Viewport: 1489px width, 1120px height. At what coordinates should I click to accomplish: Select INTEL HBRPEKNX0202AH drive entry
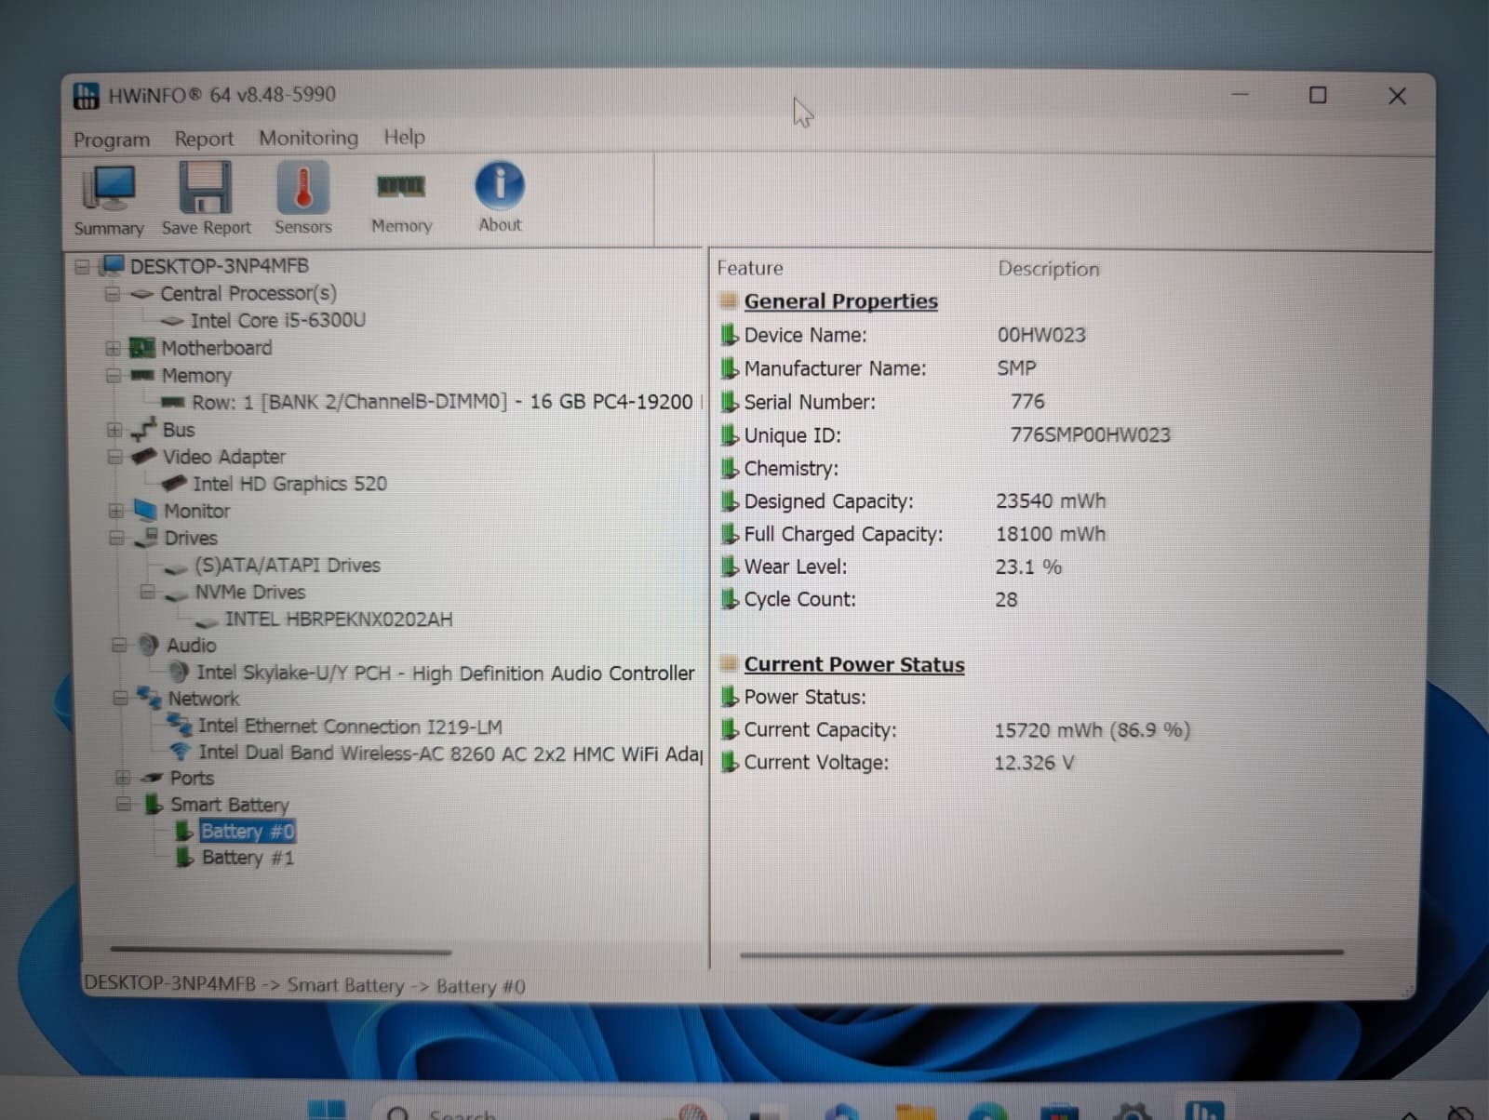pos(339,619)
